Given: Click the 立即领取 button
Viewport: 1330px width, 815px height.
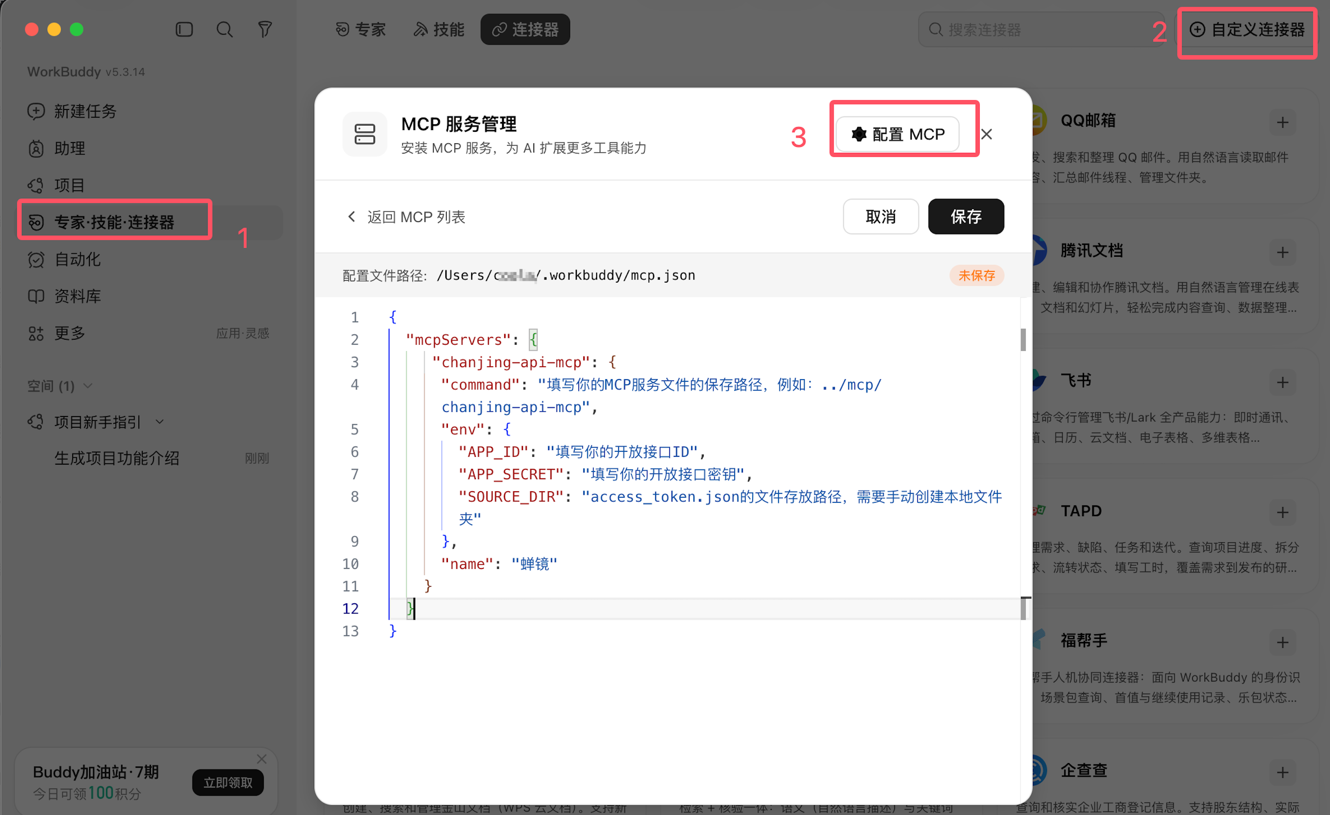Looking at the screenshot, I should click(x=228, y=783).
